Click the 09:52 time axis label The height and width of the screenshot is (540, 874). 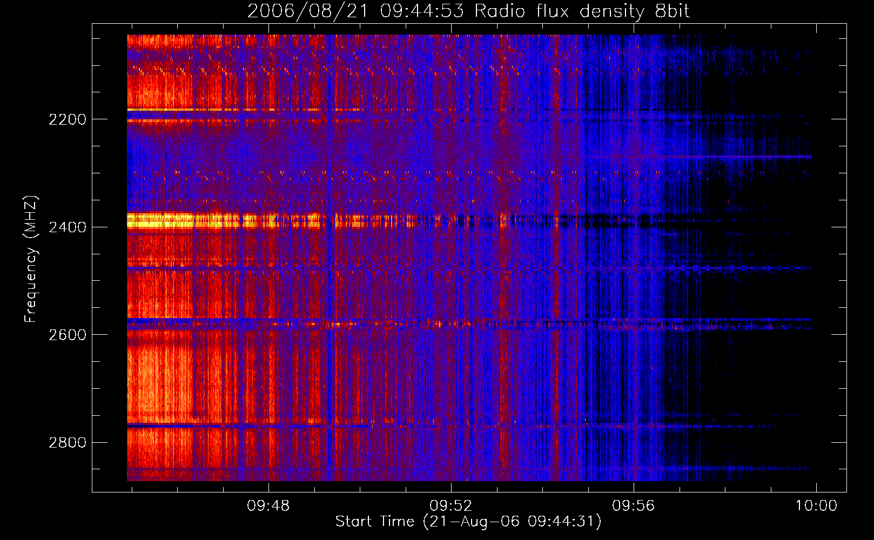(x=451, y=505)
